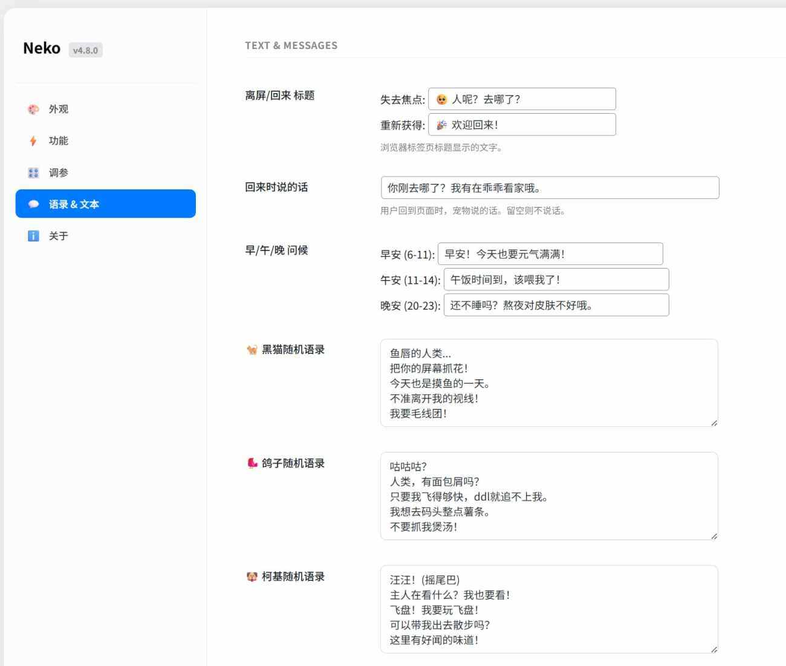Select the 晚安 (20-23) greeting input
The image size is (786, 666).
pos(556,305)
